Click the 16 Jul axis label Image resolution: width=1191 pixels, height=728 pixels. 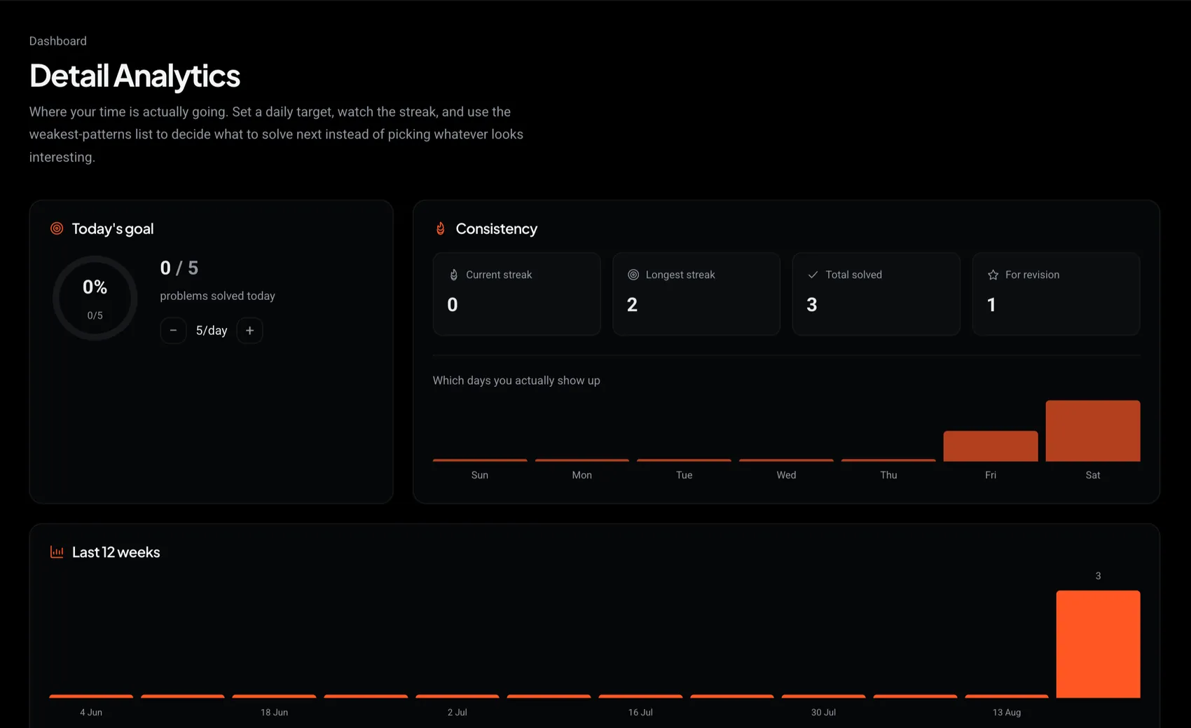640,712
